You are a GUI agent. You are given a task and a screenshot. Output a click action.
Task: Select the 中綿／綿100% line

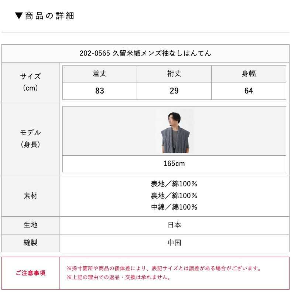pyautogui.click(x=174, y=207)
